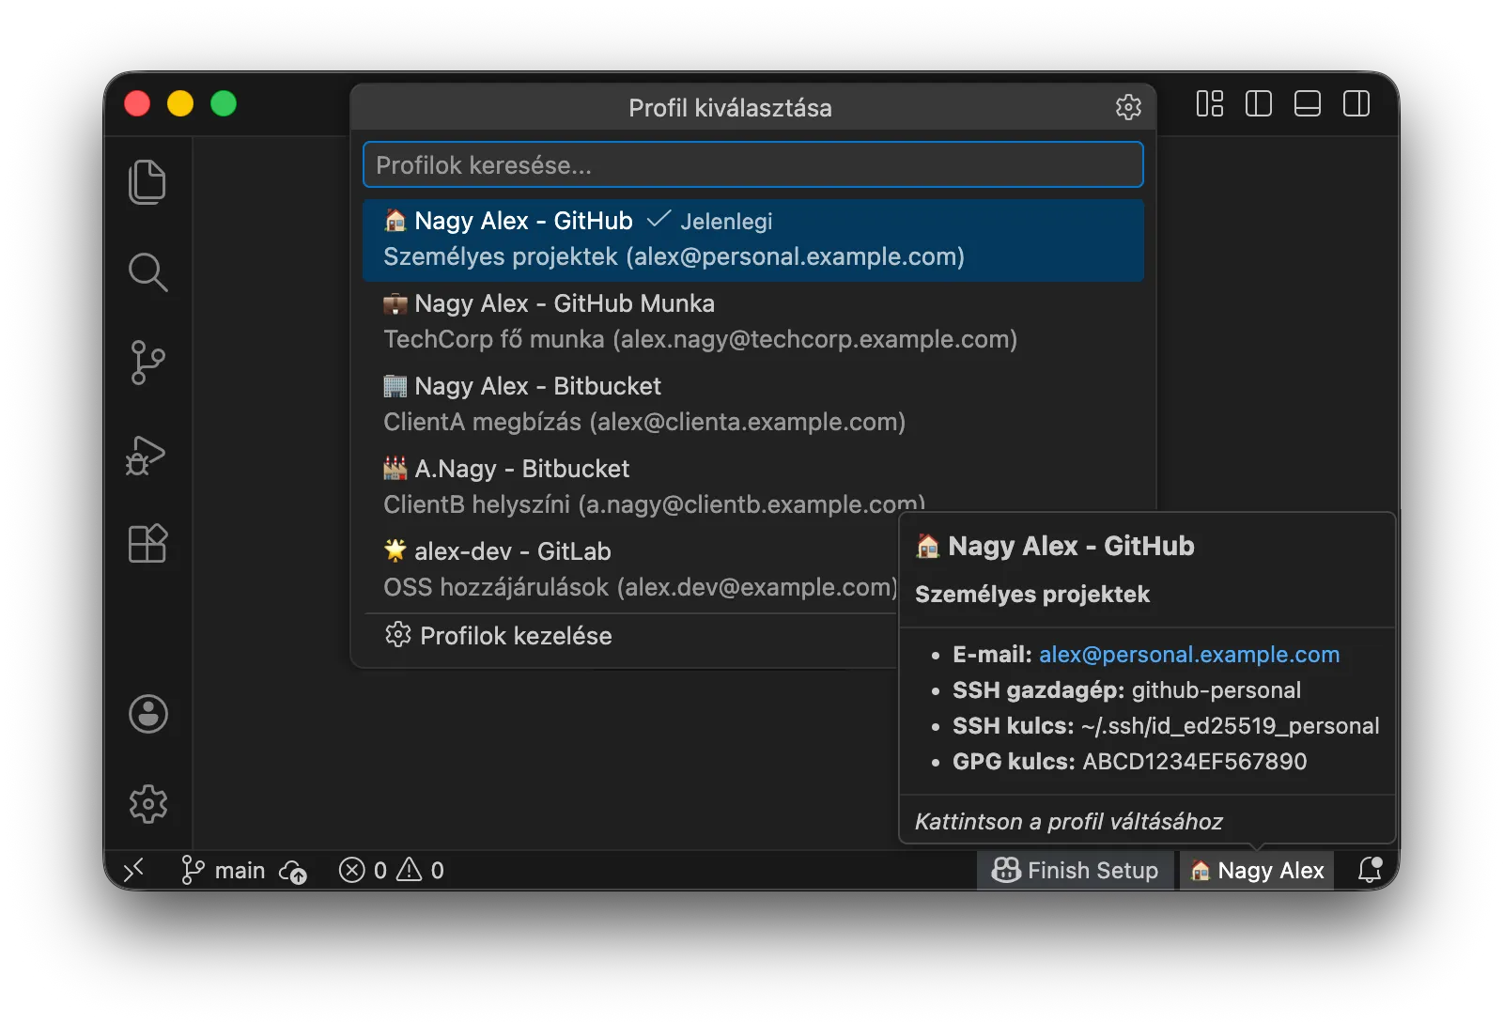1503x1022 pixels.
Task: Open the Run and Debug view
Action: pyautogui.click(x=147, y=455)
